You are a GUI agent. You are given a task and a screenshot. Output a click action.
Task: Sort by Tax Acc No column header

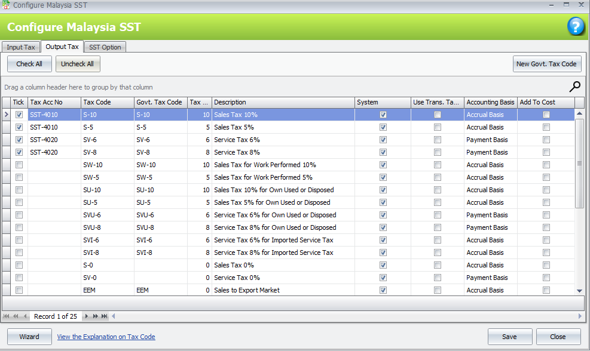(54, 102)
